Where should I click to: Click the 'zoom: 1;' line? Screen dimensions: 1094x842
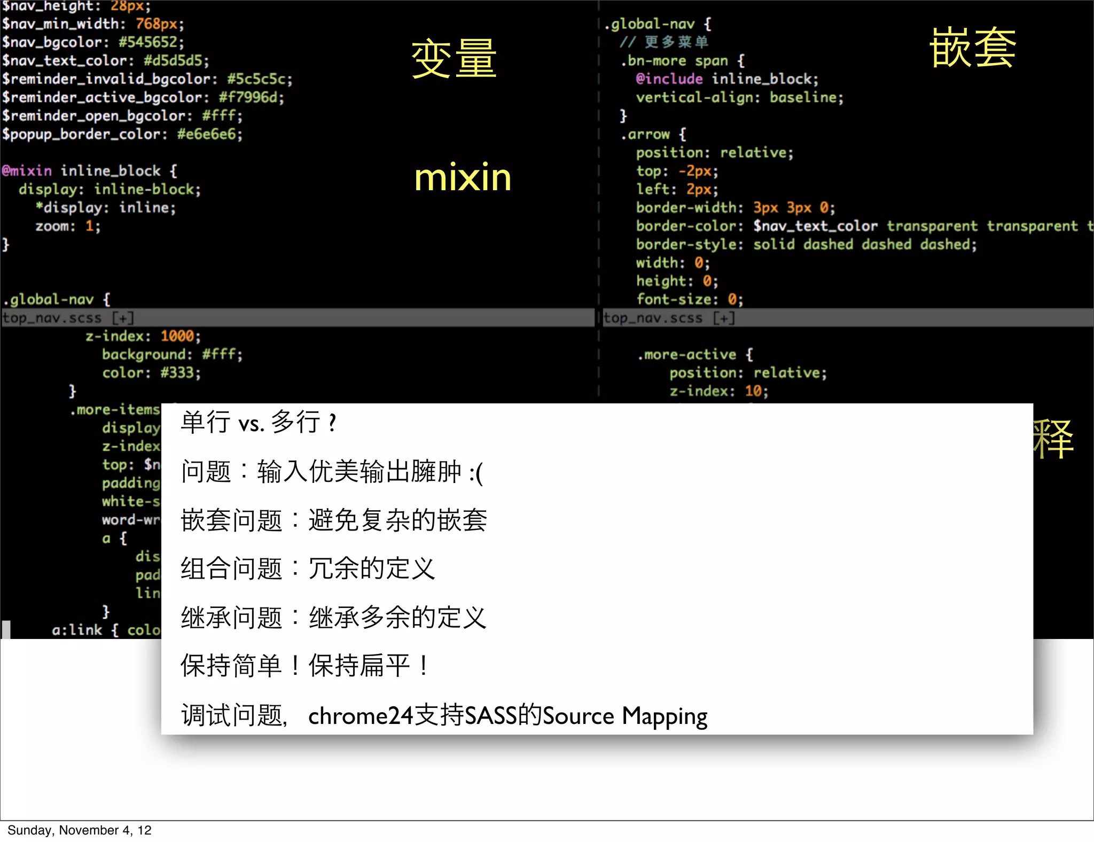coord(68,226)
